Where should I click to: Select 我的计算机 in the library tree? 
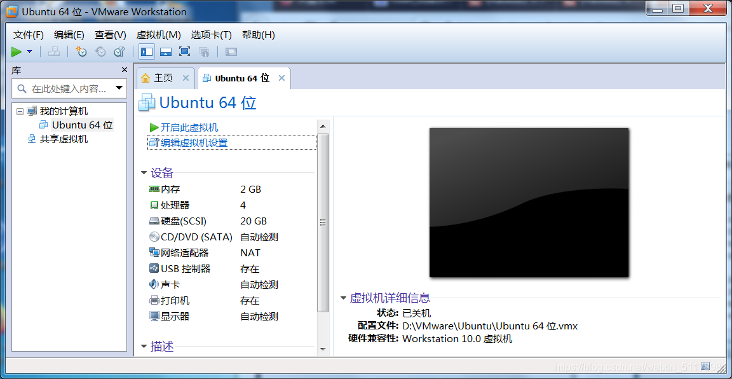(64, 111)
